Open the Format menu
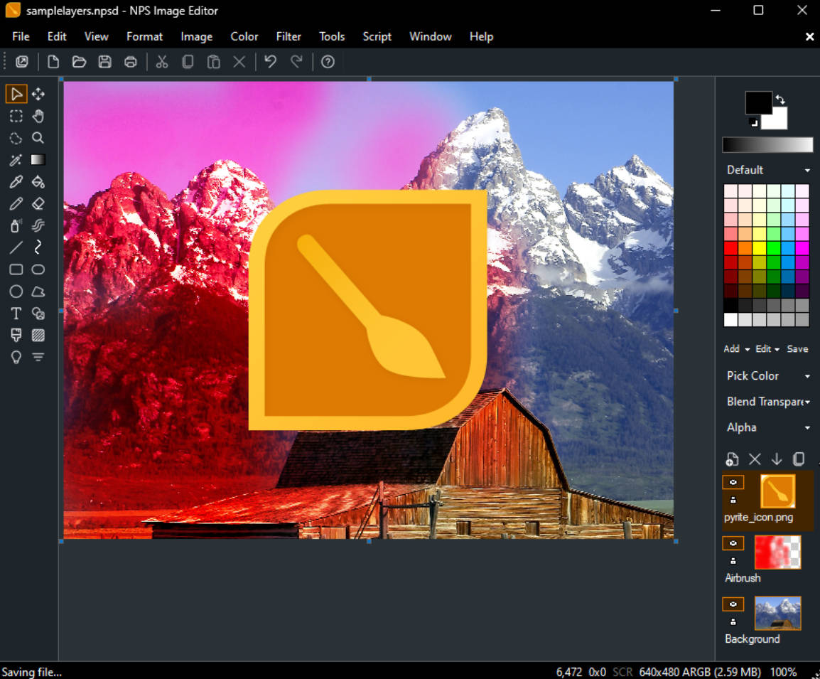 (x=144, y=37)
